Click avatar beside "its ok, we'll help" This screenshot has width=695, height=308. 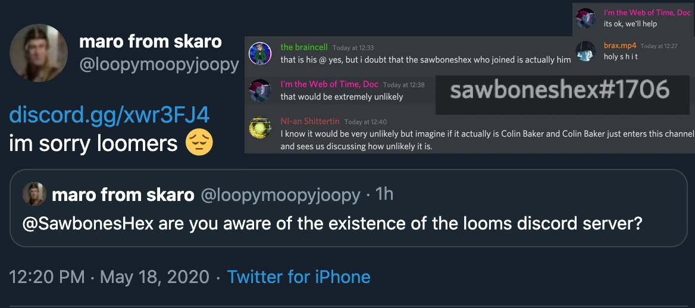(586, 18)
